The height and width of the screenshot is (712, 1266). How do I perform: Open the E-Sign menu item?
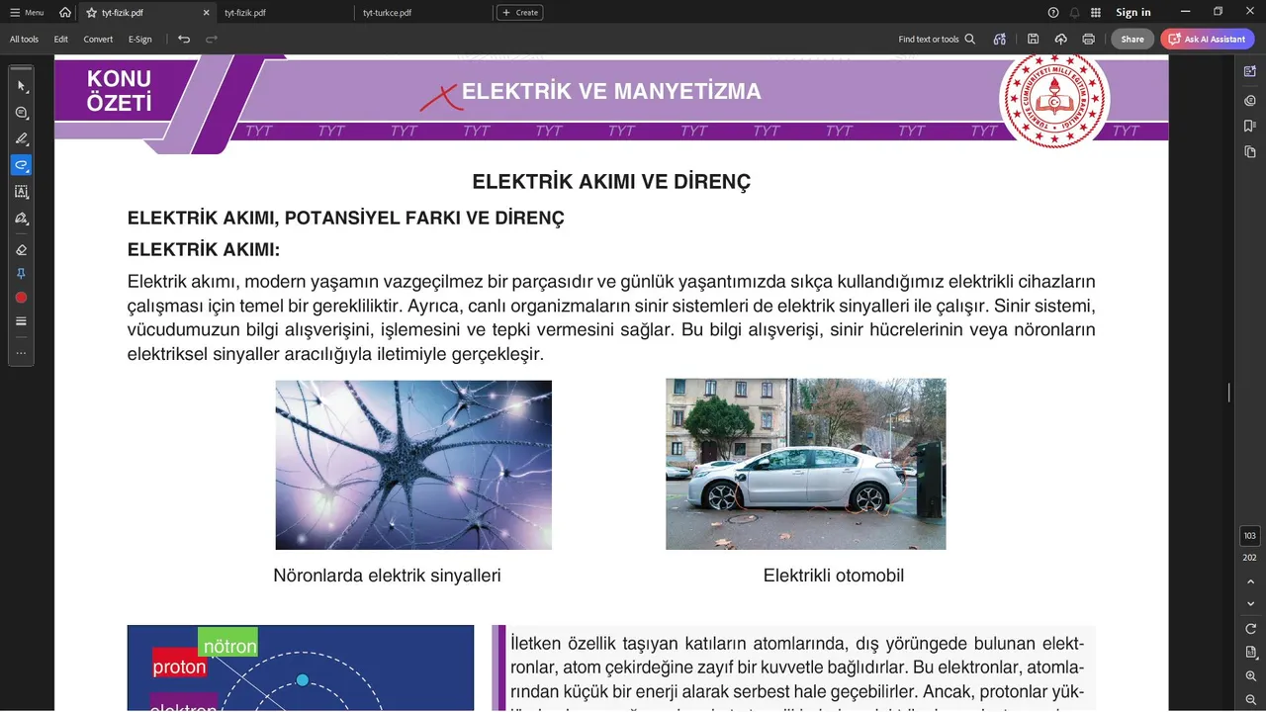[x=140, y=40]
